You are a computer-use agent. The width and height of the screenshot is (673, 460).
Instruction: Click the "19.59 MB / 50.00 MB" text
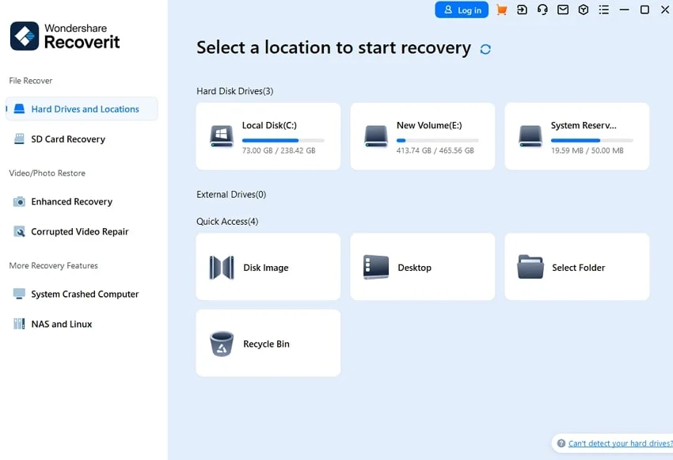pos(587,150)
